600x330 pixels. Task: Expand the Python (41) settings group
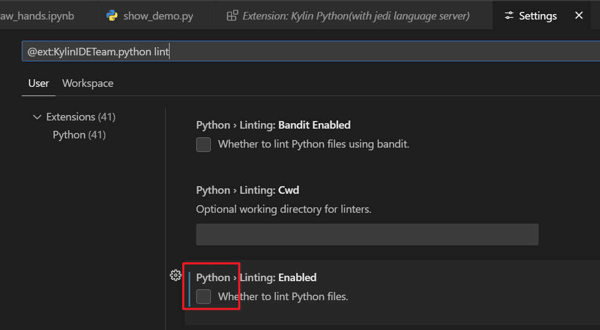79,135
